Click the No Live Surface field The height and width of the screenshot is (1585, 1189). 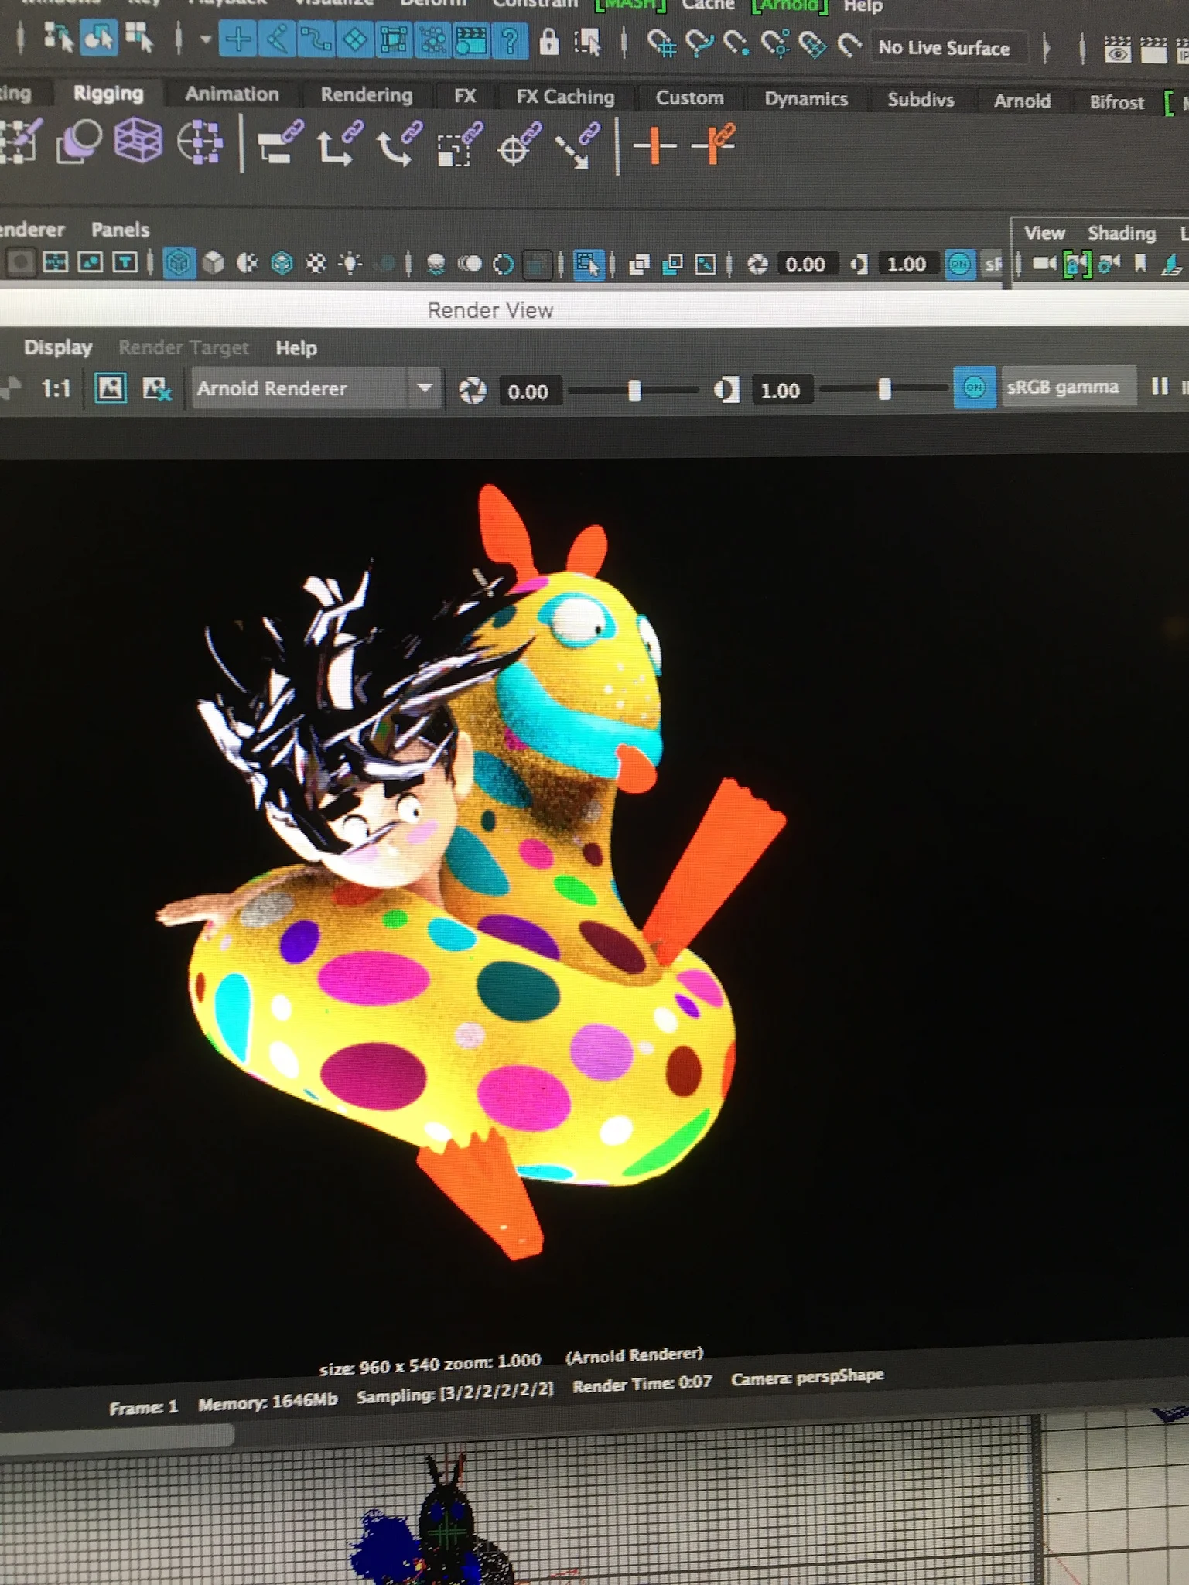pyautogui.click(x=949, y=48)
